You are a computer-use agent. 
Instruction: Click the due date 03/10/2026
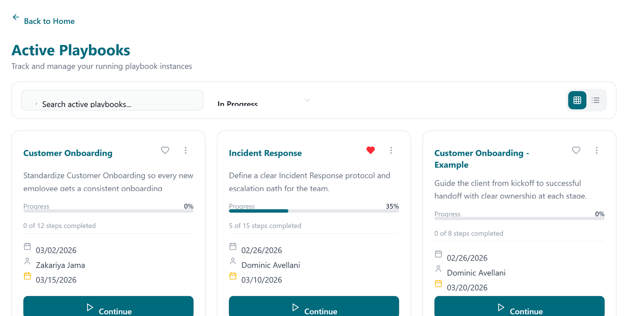pos(262,280)
